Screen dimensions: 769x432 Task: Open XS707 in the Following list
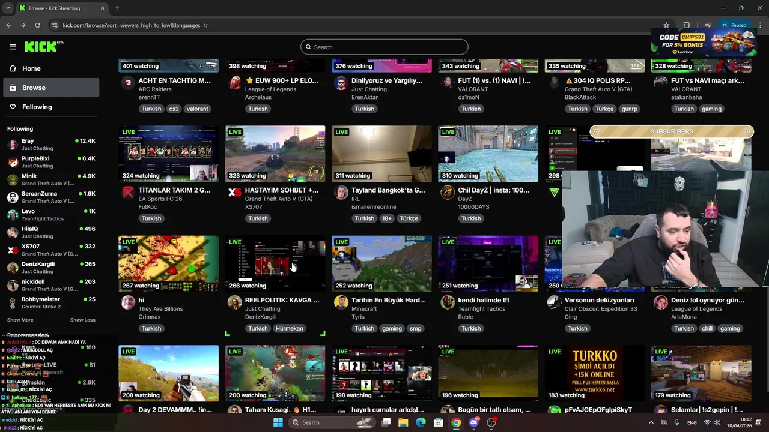[x=51, y=250]
